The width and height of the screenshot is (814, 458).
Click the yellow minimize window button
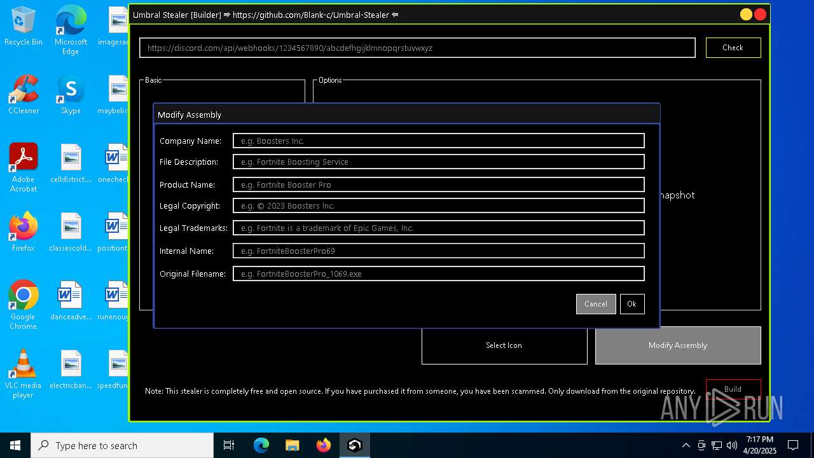pos(746,15)
